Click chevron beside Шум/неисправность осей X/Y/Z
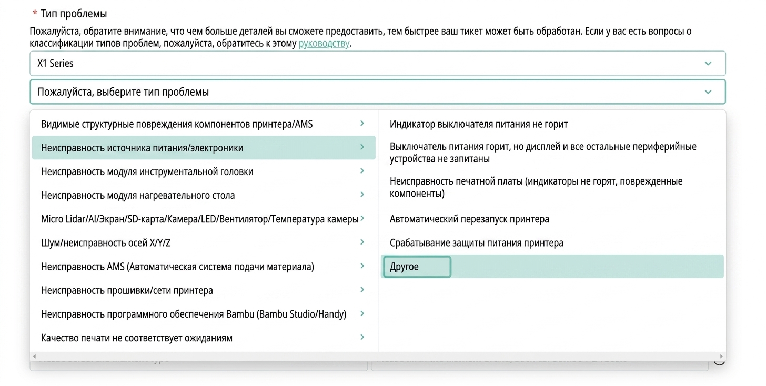 point(362,242)
